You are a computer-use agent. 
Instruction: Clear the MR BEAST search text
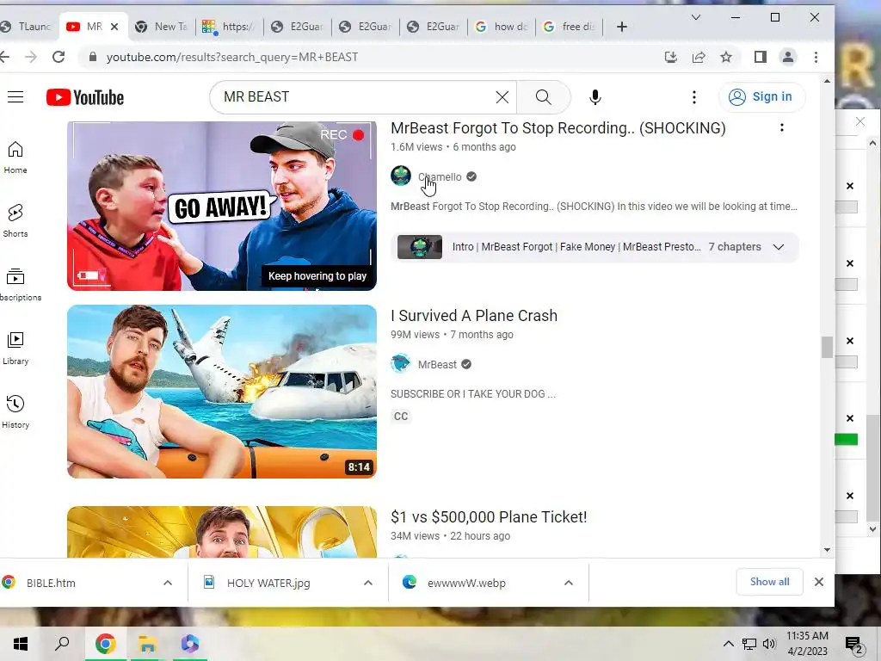(502, 97)
